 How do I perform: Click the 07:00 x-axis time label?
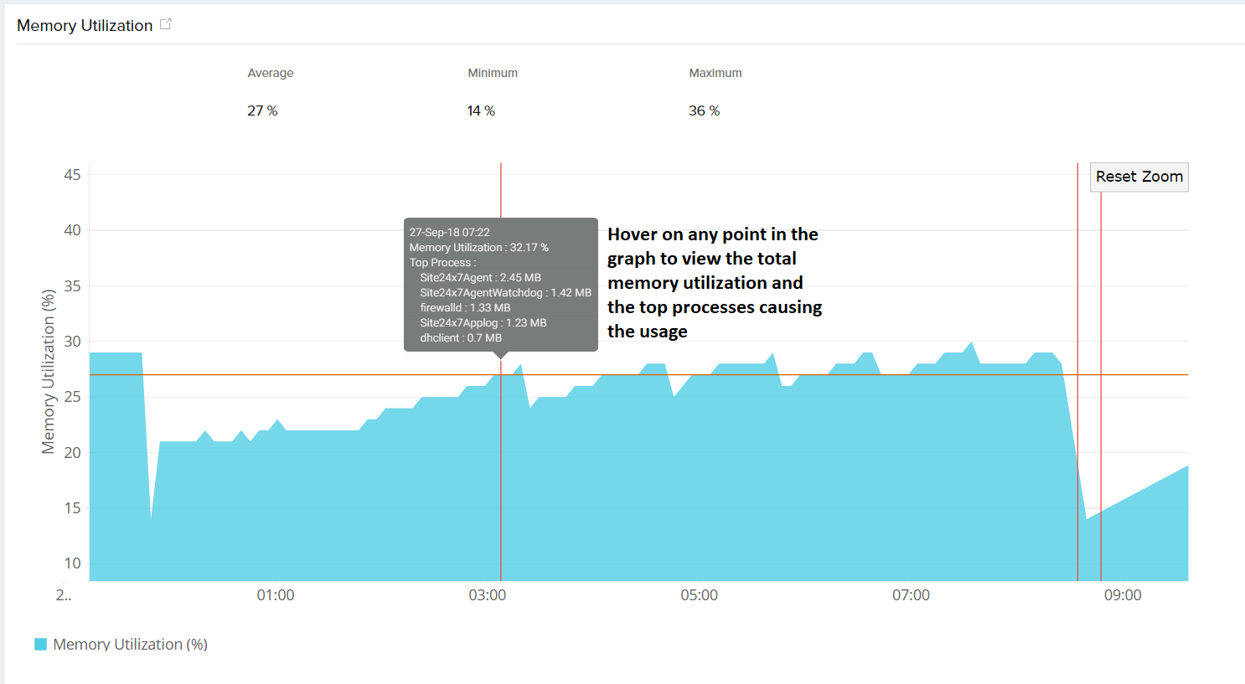pyautogui.click(x=911, y=595)
